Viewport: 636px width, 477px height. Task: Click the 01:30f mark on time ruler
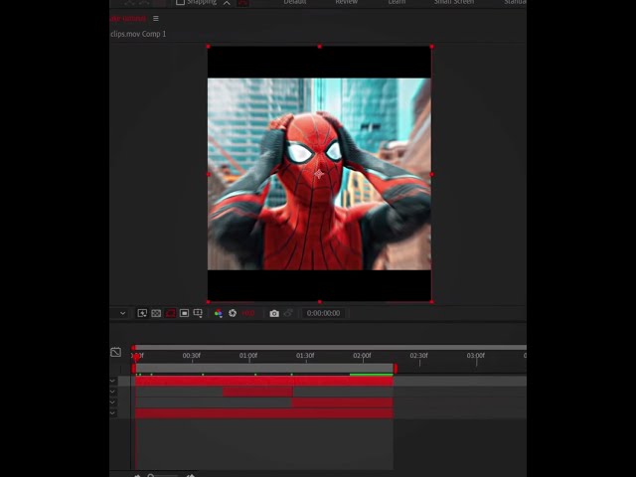coord(305,356)
